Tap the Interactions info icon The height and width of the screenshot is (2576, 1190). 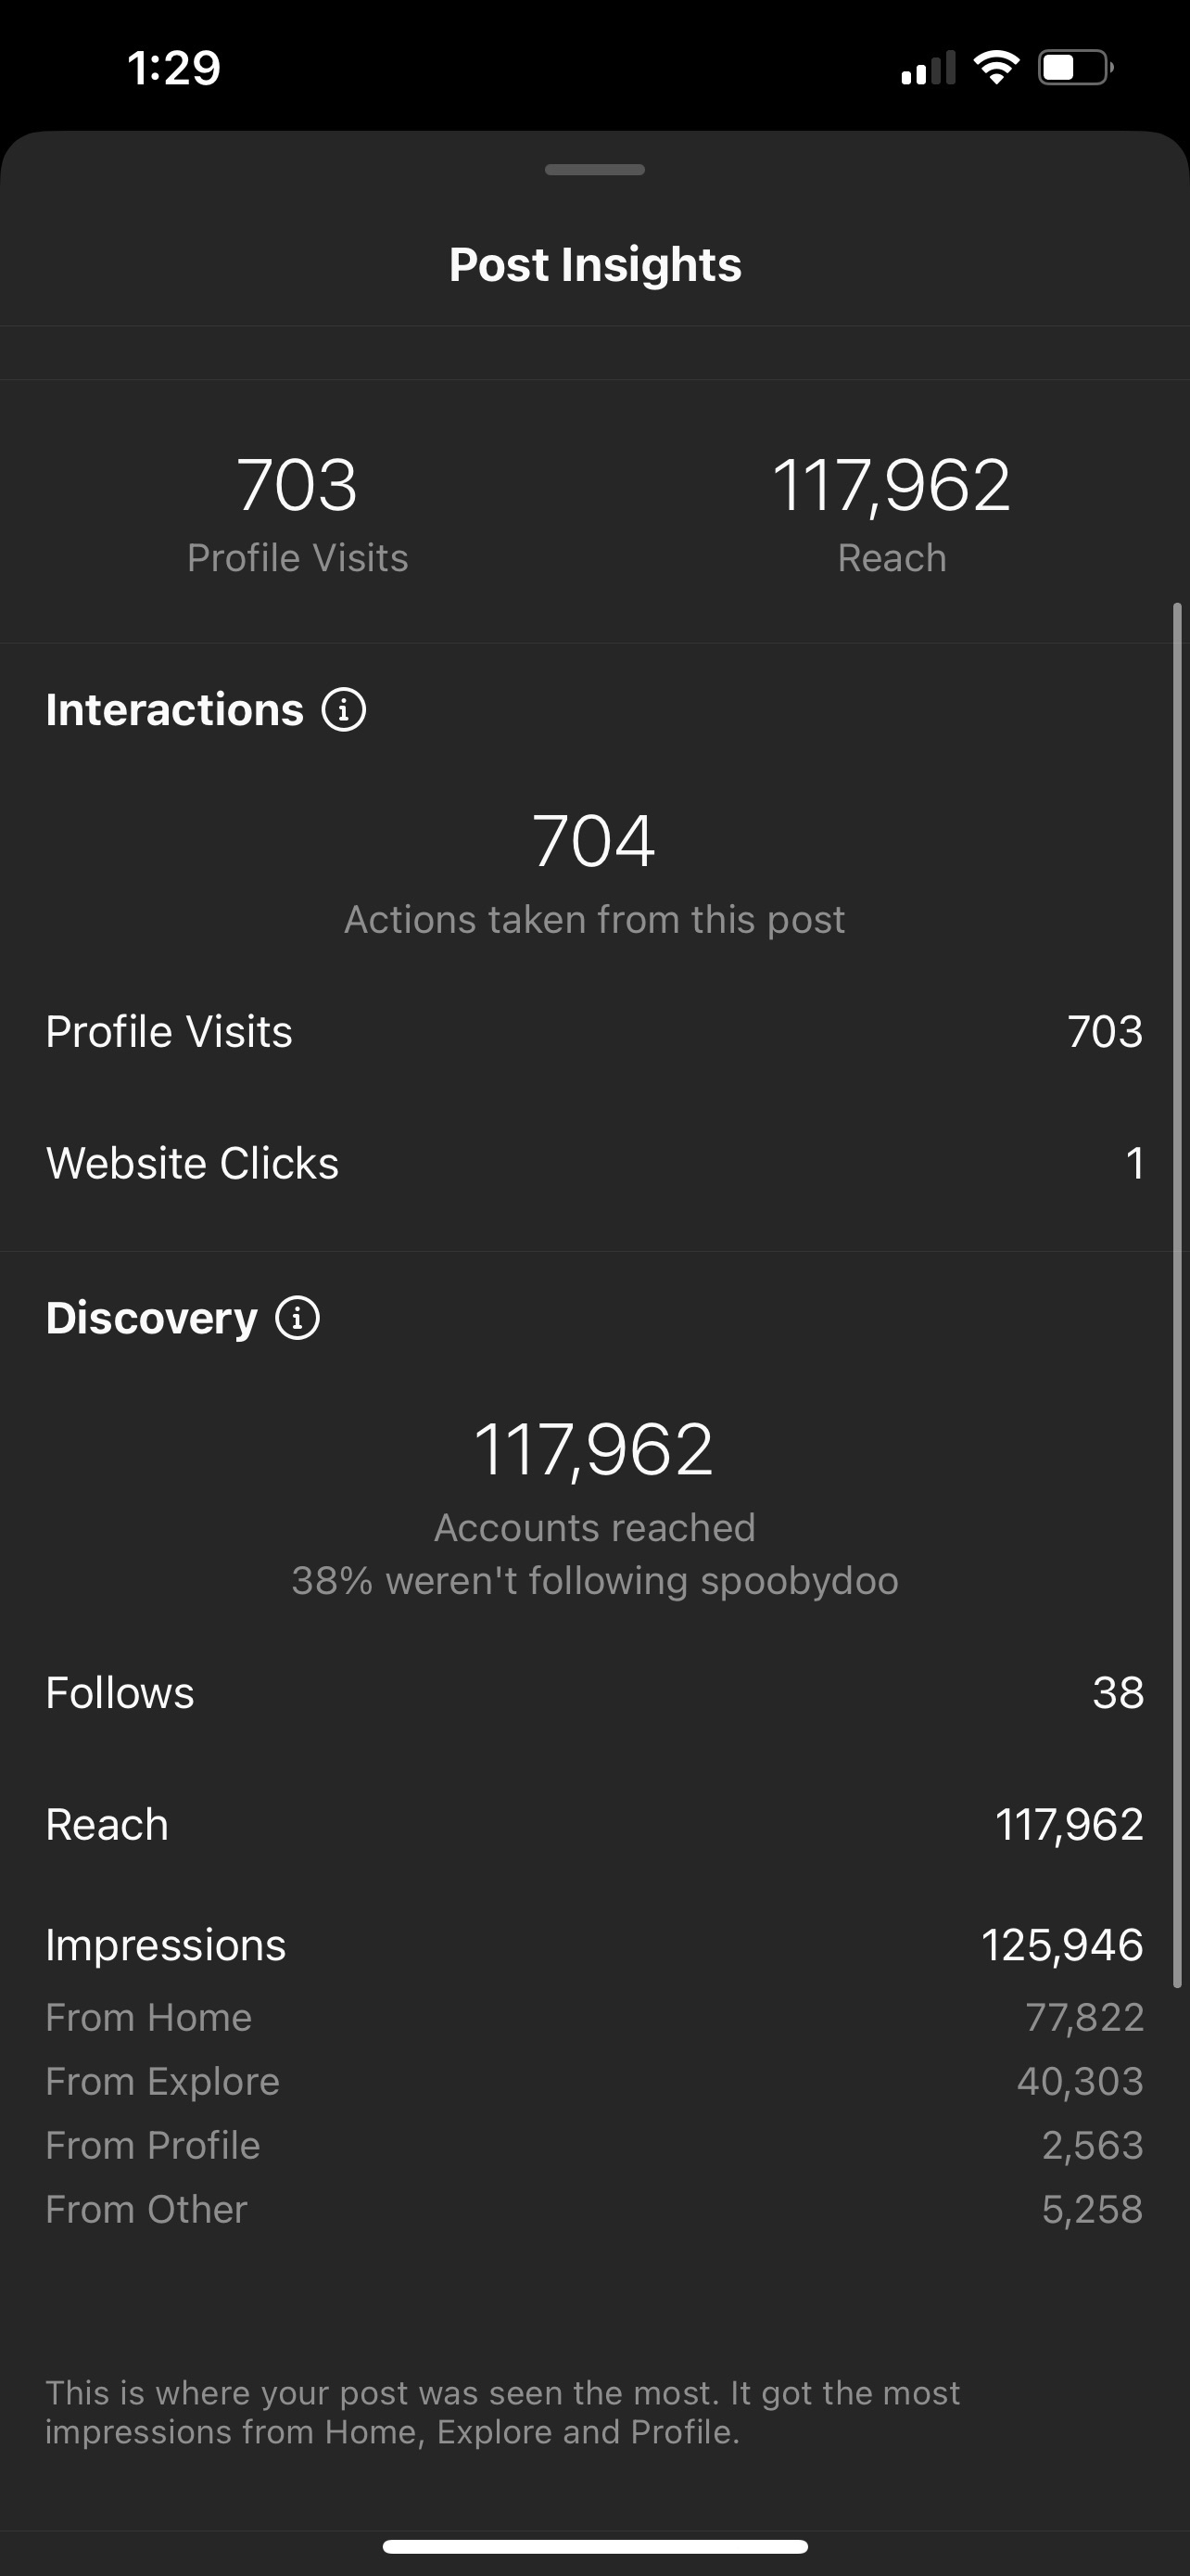click(344, 710)
